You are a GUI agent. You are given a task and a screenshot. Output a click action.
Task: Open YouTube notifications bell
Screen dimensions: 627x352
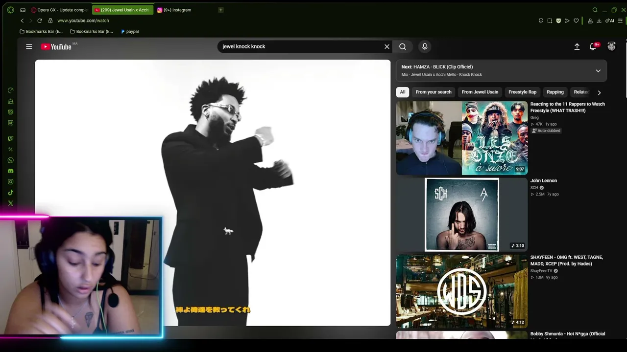(x=593, y=46)
